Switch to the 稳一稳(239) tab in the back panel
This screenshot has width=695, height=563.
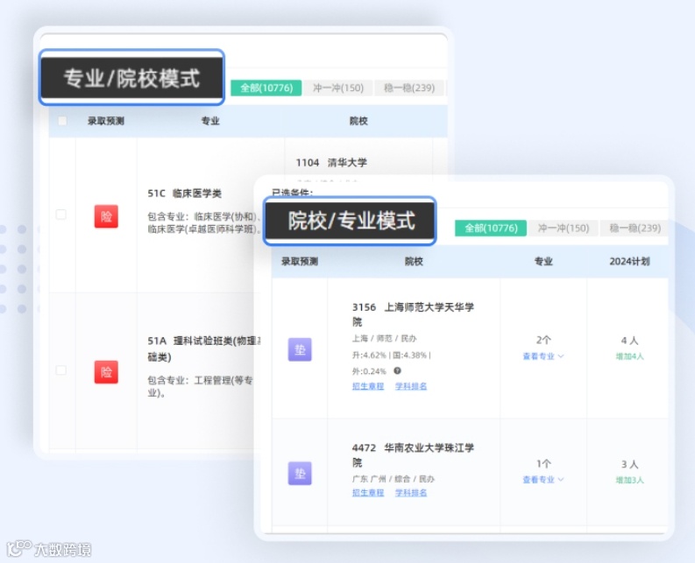[409, 88]
